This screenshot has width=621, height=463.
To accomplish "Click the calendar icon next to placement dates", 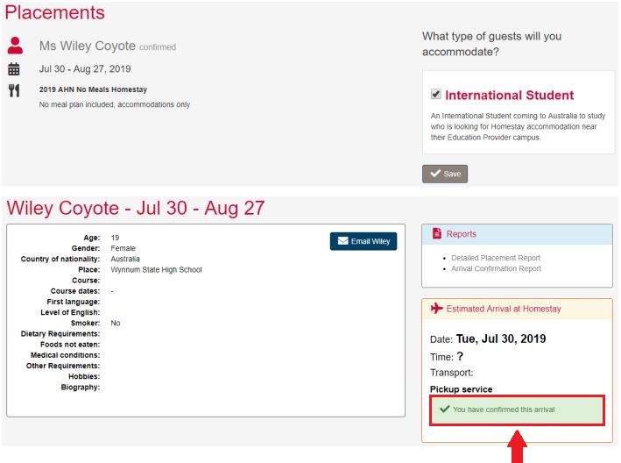I will (x=14, y=69).
